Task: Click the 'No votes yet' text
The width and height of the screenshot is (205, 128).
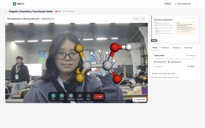Action: [191, 55]
